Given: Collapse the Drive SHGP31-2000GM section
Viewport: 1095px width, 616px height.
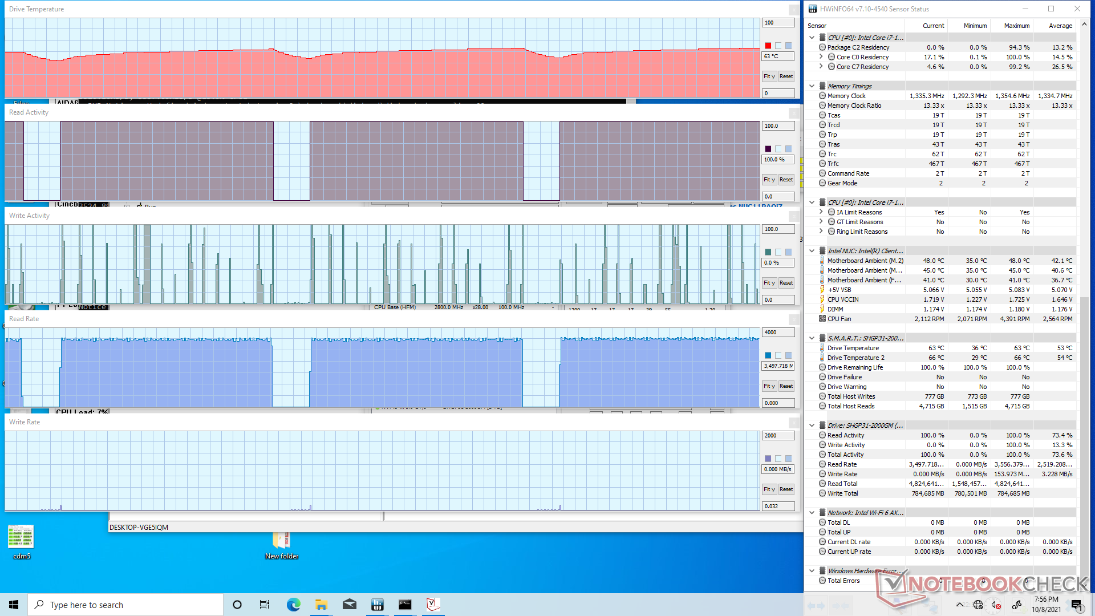Looking at the screenshot, I should click(812, 425).
